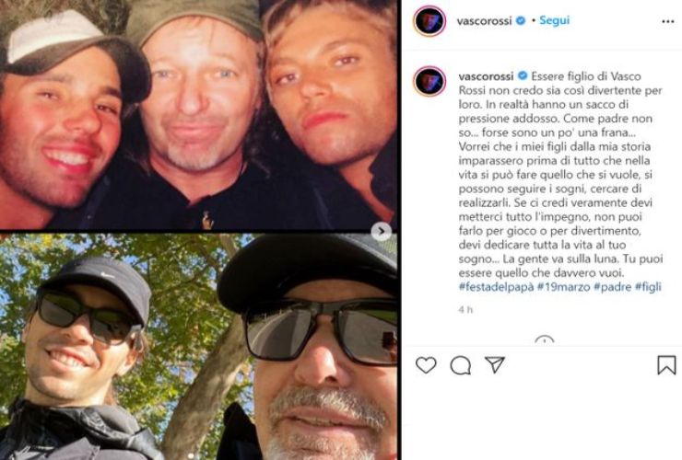Screen dimensions: 682x460
Task: Click the vascorossi avatar beside the caption
Action: pos(429,82)
